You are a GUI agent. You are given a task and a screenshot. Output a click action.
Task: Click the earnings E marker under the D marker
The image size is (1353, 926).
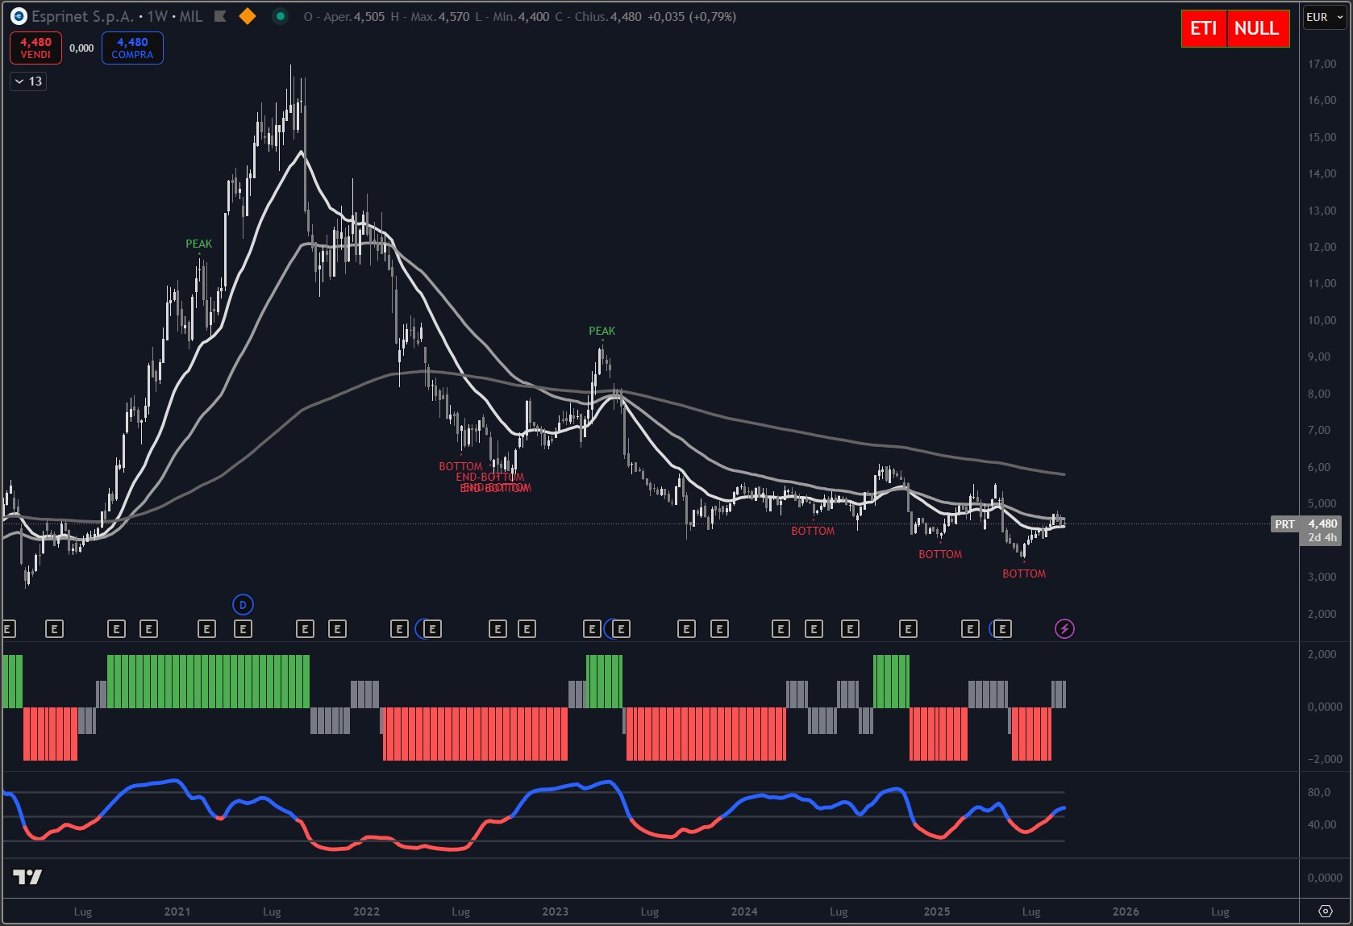point(243,629)
